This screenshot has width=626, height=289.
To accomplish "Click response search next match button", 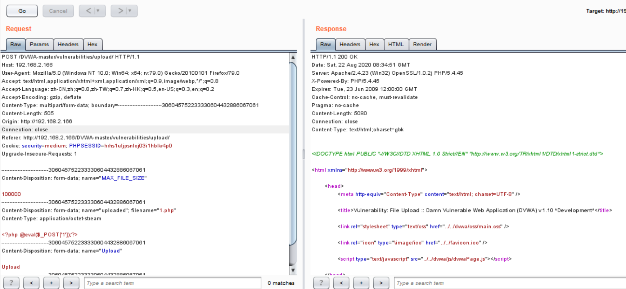I will coord(381,283).
